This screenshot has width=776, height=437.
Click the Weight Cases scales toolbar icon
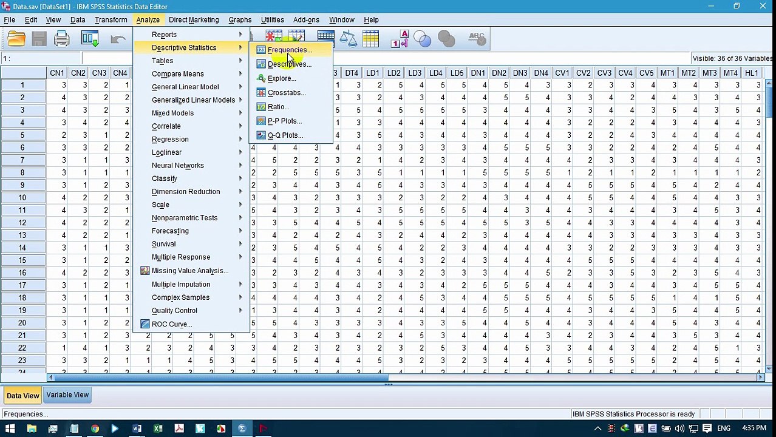348,39
